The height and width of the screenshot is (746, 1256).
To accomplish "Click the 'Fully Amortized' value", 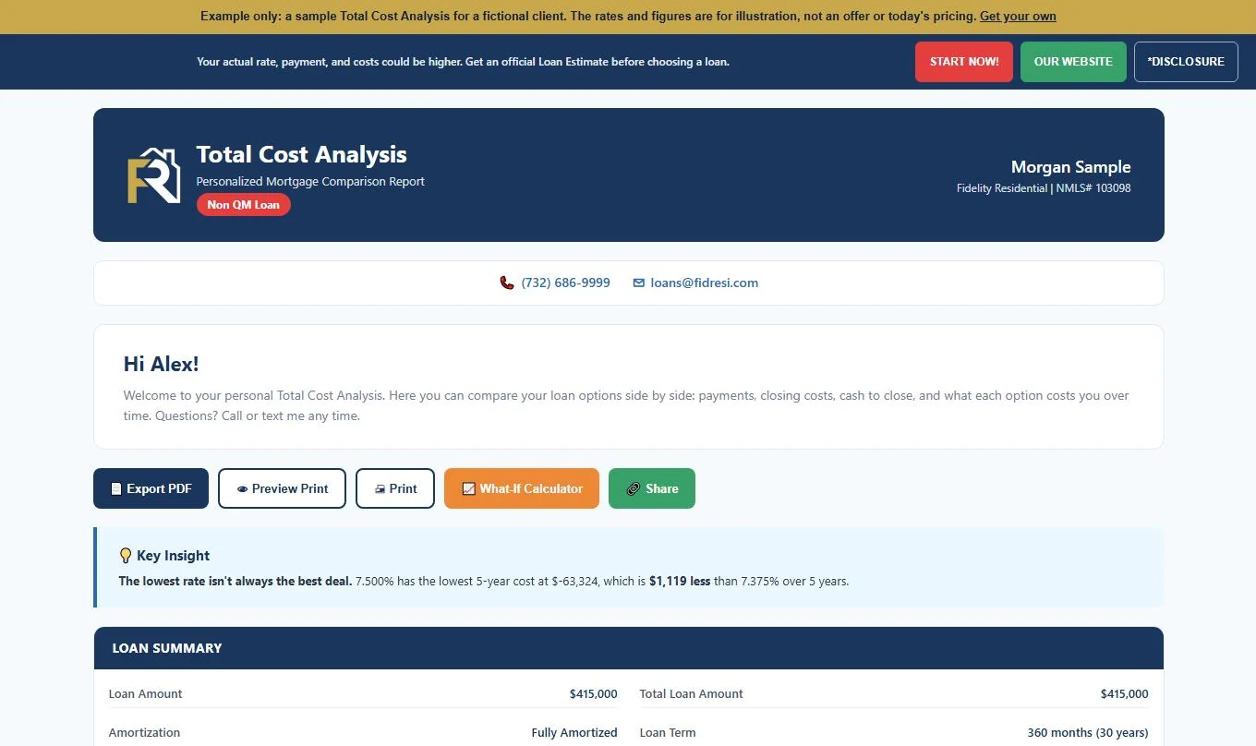I will [x=574, y=733].
